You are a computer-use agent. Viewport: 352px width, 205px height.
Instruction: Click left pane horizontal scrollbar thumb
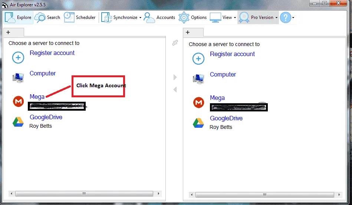click(84, 193)
